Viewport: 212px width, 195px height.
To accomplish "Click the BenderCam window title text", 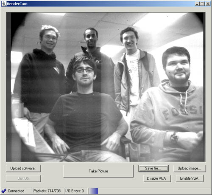I will (x=17, y=4).
